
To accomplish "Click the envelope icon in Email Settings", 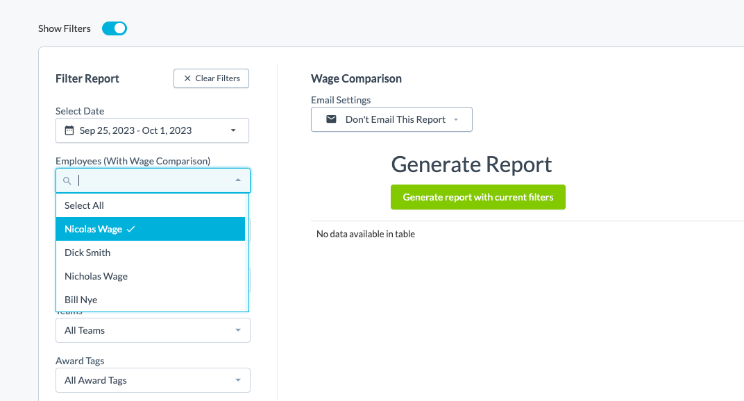I will [331, 119].
